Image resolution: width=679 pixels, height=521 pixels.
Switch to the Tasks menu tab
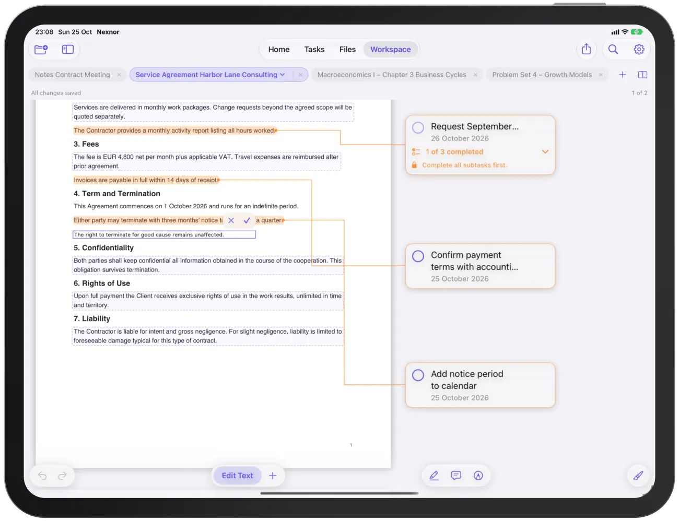pyautogui.click(x=314, y=50)
